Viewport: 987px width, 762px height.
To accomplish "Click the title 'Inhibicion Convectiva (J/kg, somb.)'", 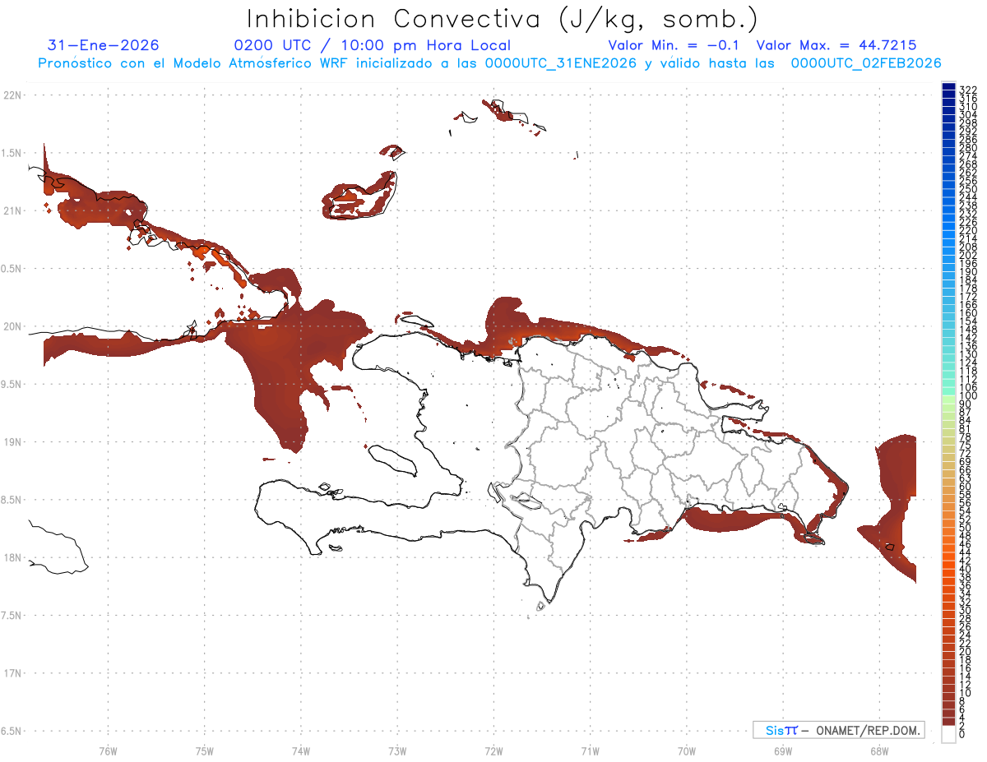I will click(503, 19).
